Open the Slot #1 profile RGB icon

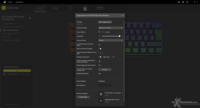tap(101, 94)
